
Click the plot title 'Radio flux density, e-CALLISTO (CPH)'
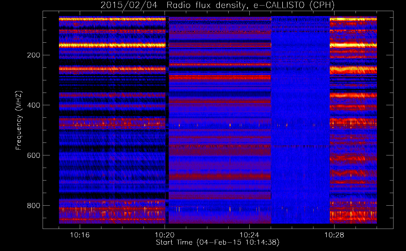point(250,5)
